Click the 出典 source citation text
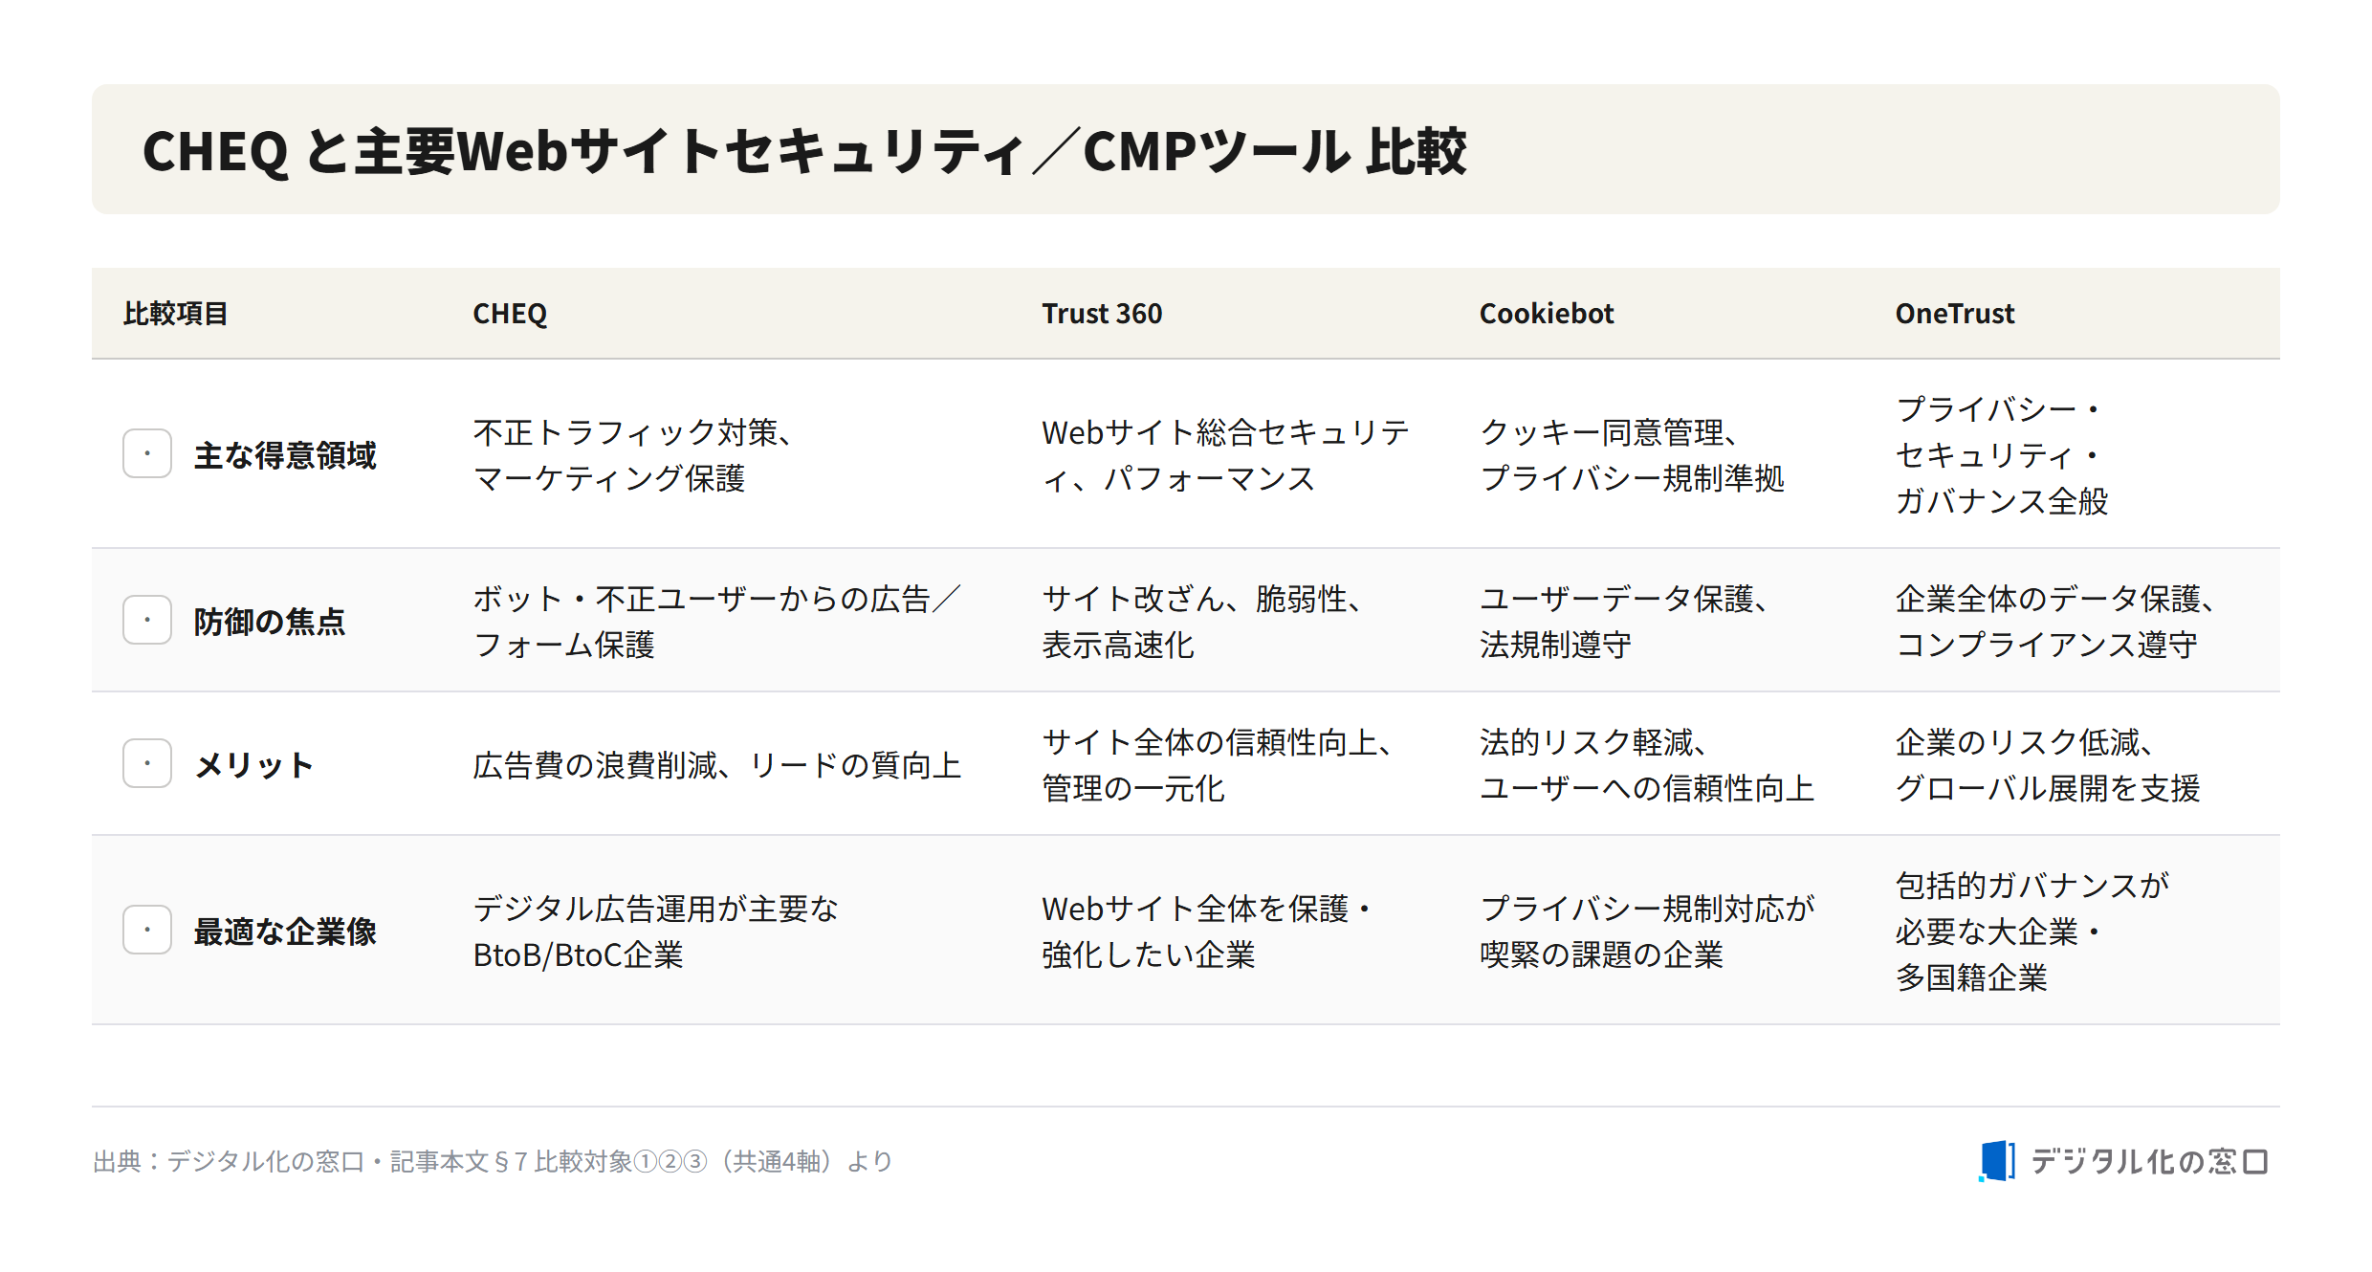2372x1272 pixels. click(493, 1161)
